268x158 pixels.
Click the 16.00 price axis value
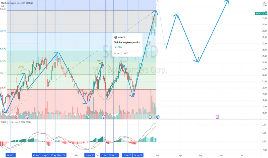coord(265,113)
